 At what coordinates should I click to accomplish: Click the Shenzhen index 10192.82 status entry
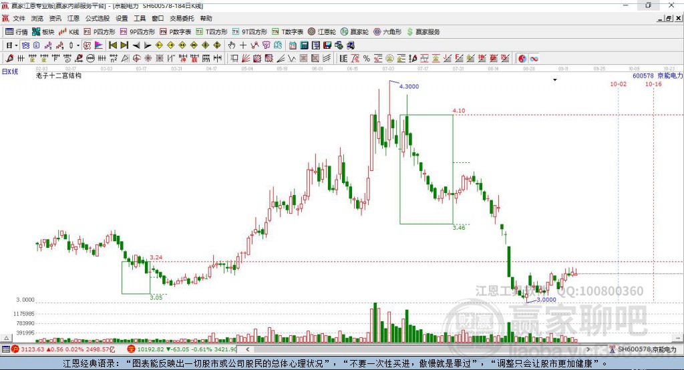[x=182, y=349]
